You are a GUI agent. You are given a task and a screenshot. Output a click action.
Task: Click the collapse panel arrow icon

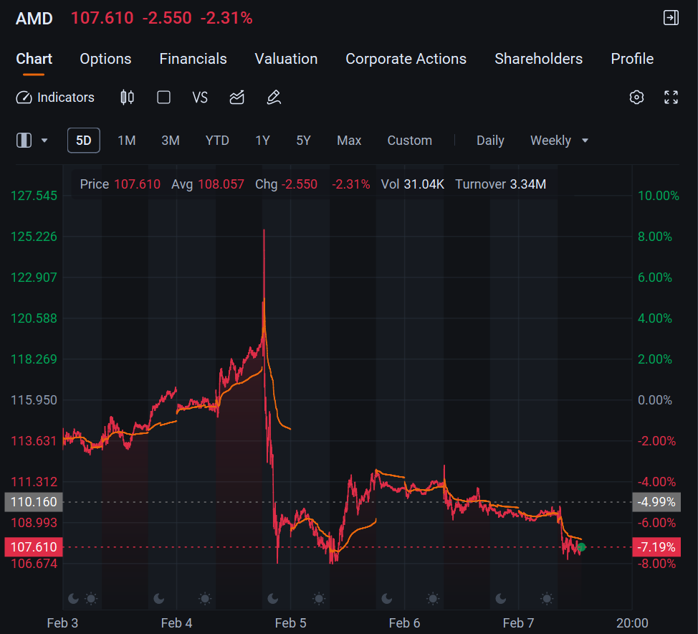pos(671,18)
